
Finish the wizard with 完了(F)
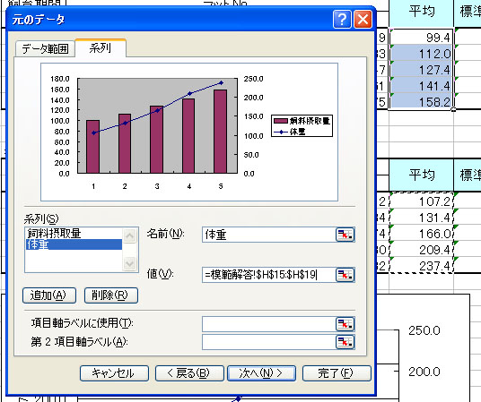click(337, 373)
